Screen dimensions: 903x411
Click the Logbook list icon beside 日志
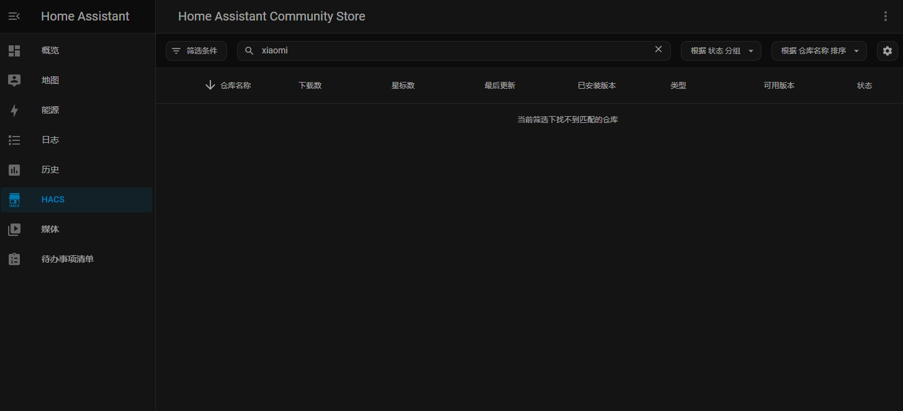coord(14,140)
